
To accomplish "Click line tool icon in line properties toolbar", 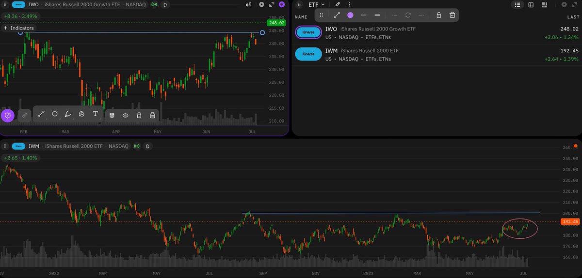I will pyautogui.click(x=337, y=15).
